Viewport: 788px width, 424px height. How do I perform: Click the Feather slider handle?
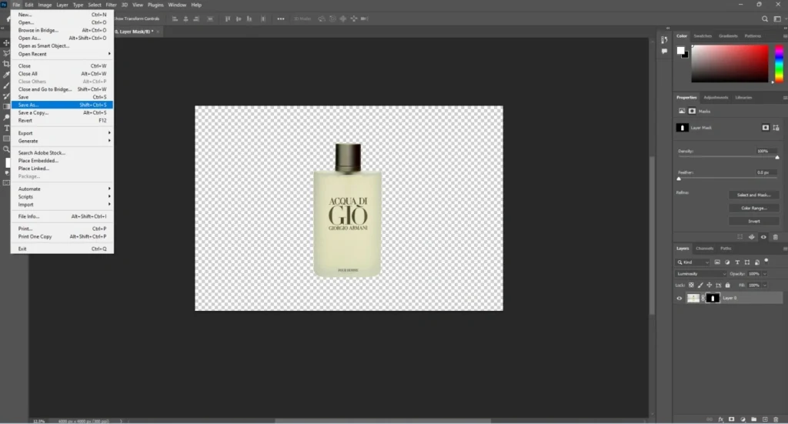679,179
